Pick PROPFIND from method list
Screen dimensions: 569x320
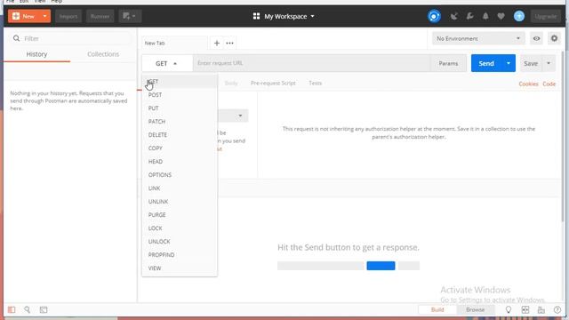tap(180, 255)
